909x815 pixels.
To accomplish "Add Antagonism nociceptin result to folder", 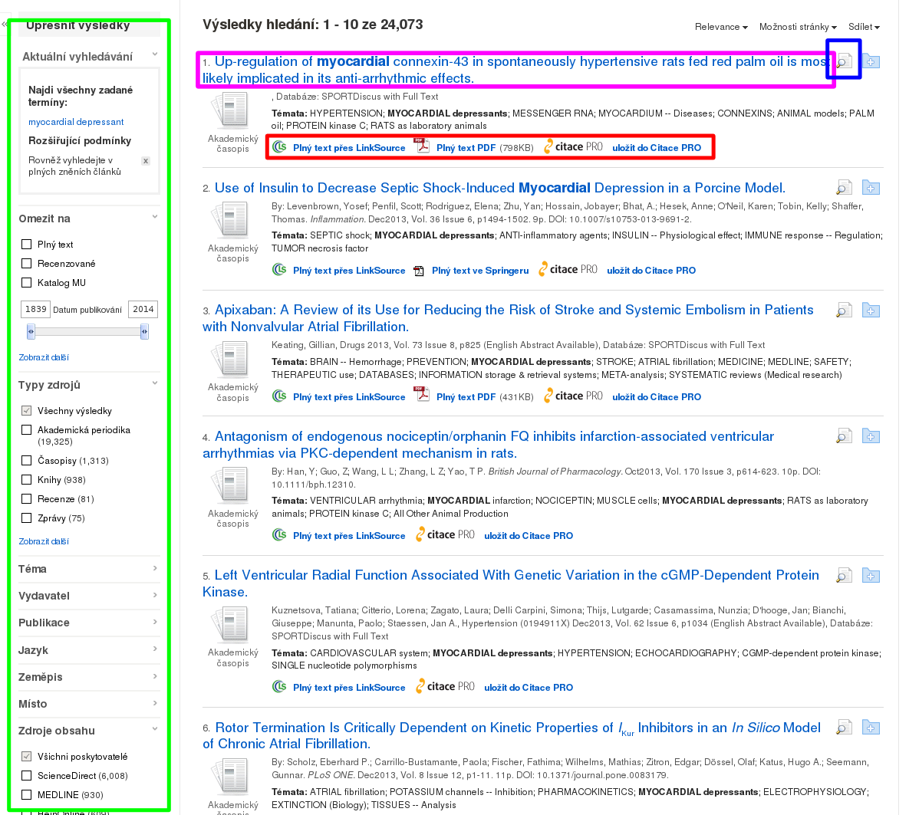I will pos(871,435).
